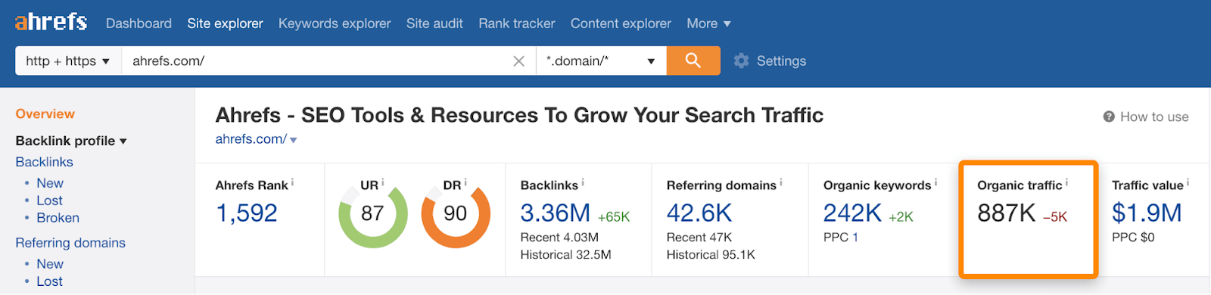
Task: Click info icon next to Referring domains heading
Action: [781, 182]
